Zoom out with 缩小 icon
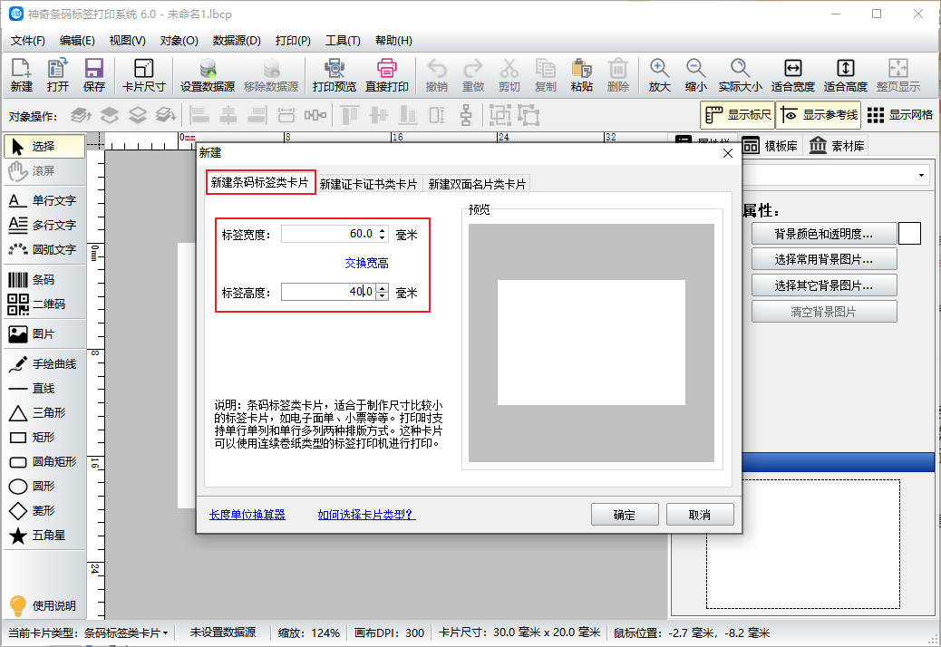Screen dimensions: 941x647 (x=696, y=75)
